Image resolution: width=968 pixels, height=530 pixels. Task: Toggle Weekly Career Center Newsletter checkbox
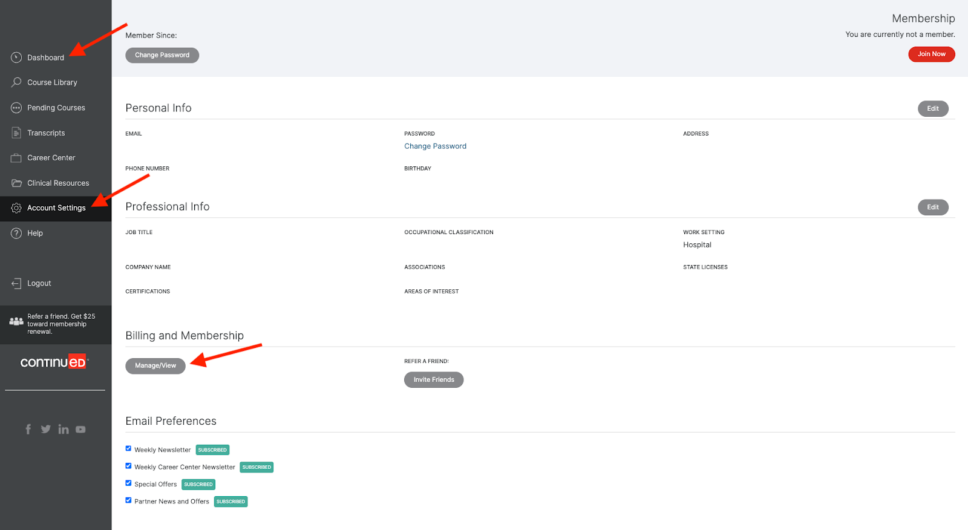[128, 466]
